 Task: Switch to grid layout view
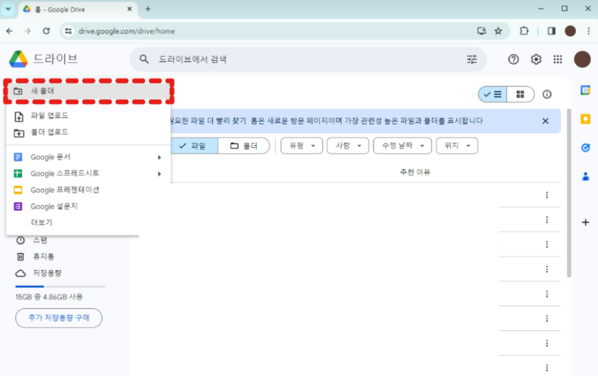520,94
